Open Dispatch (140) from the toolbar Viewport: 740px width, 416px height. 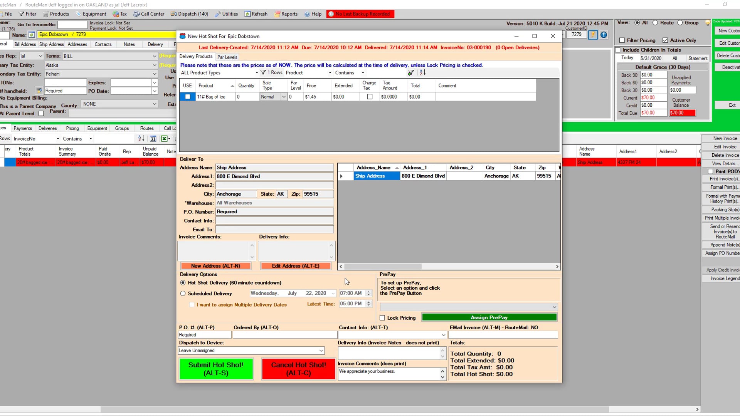point(189,14)
